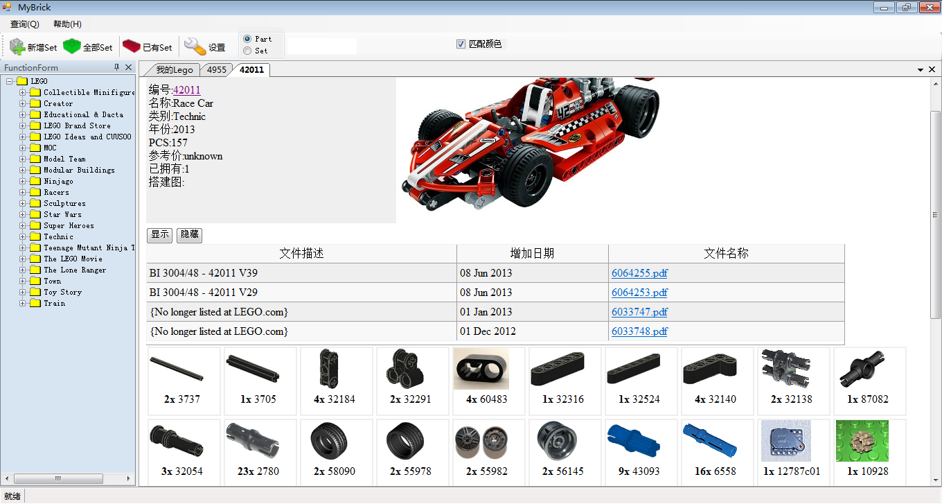Open the 查询(Q) menu
Image resolution: width=942 pixels, height=504 pixels.
(25, 24)
